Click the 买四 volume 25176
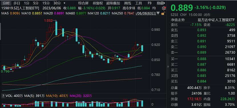Screen dimensions: 237x108 [230, 76]
